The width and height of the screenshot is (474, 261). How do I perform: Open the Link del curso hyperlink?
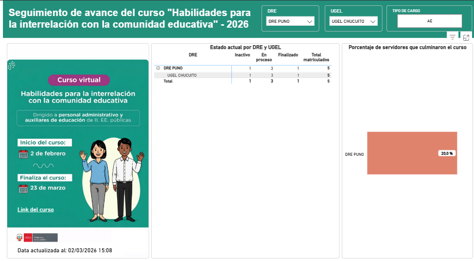pos(35,210)
